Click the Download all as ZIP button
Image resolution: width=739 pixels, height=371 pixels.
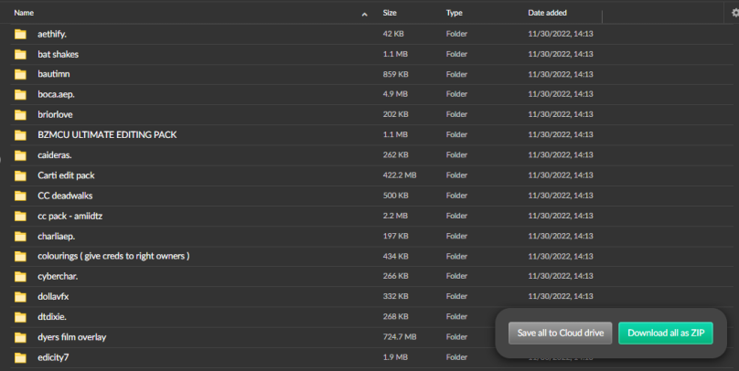[666, 333]
